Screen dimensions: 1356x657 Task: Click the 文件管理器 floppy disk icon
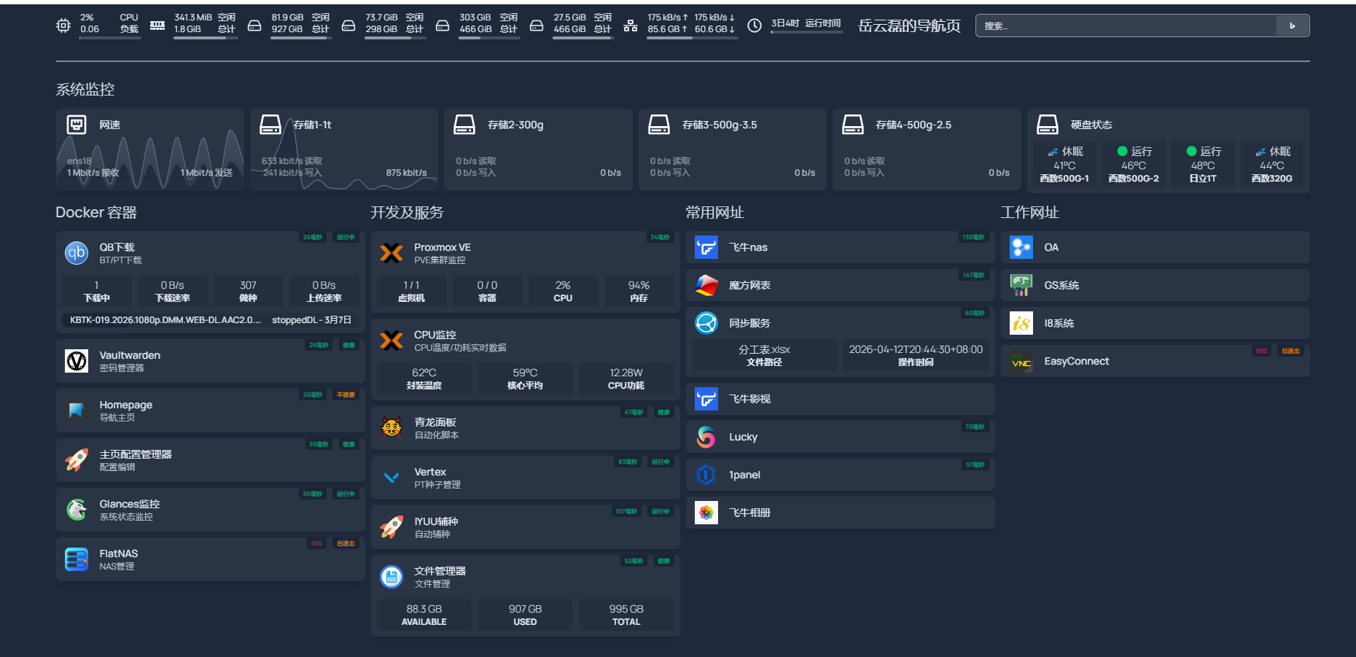pyautogui.click(x=391, y=577)
